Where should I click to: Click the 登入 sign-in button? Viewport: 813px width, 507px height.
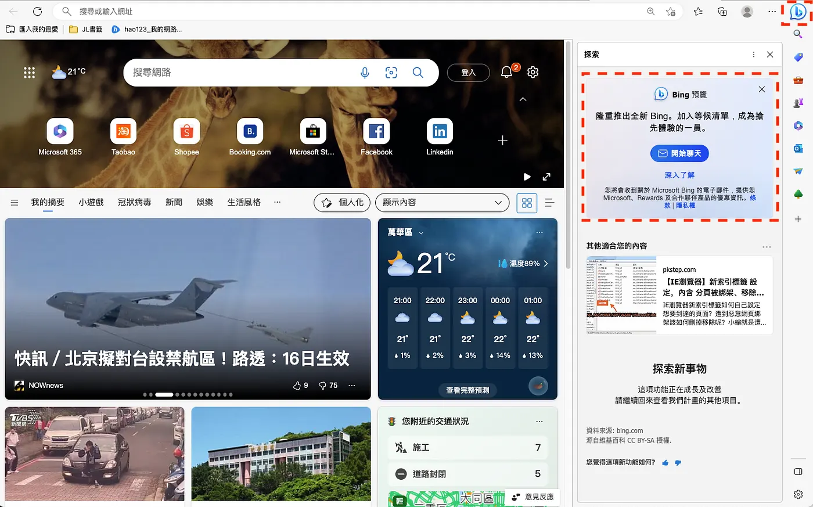pos(468,73)
